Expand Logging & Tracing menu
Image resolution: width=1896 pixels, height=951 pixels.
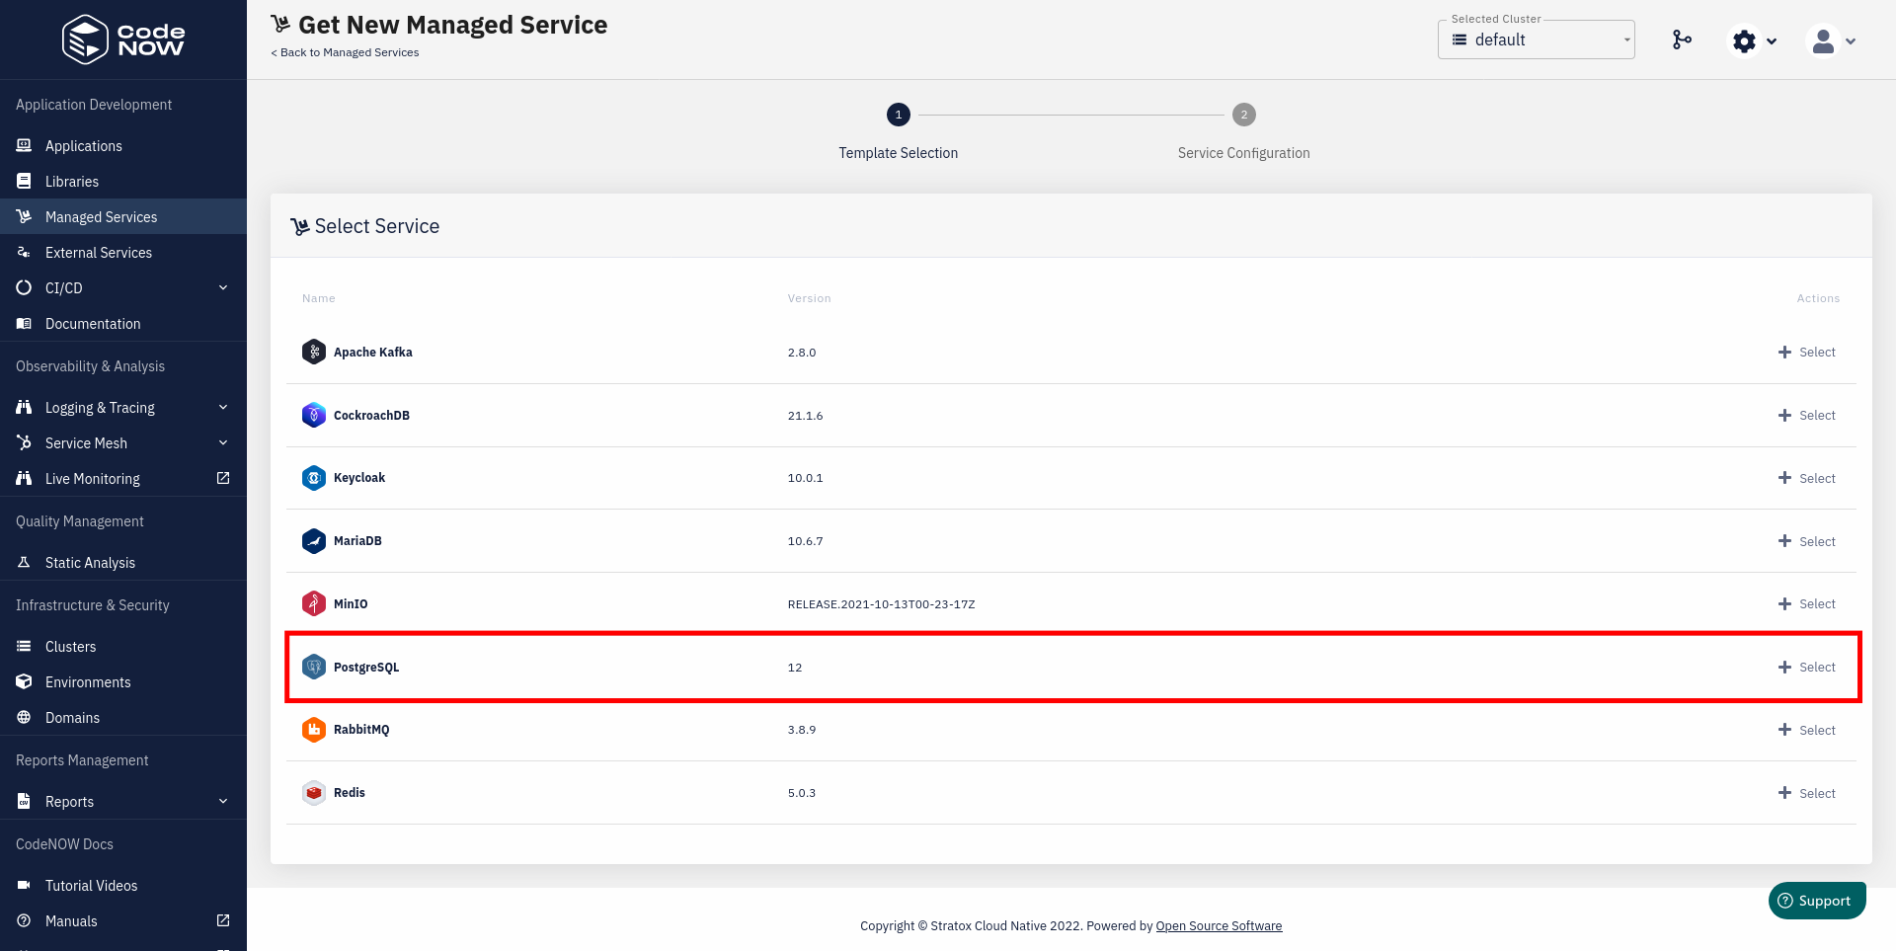pyautogui.click(x=123, y=408)
